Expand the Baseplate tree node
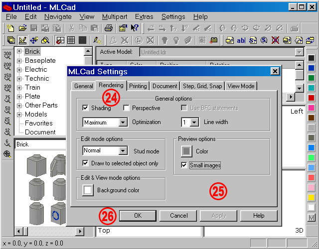The width and height of the screenshot is (319, 249). pyautogui.click(x=19, y=61)
